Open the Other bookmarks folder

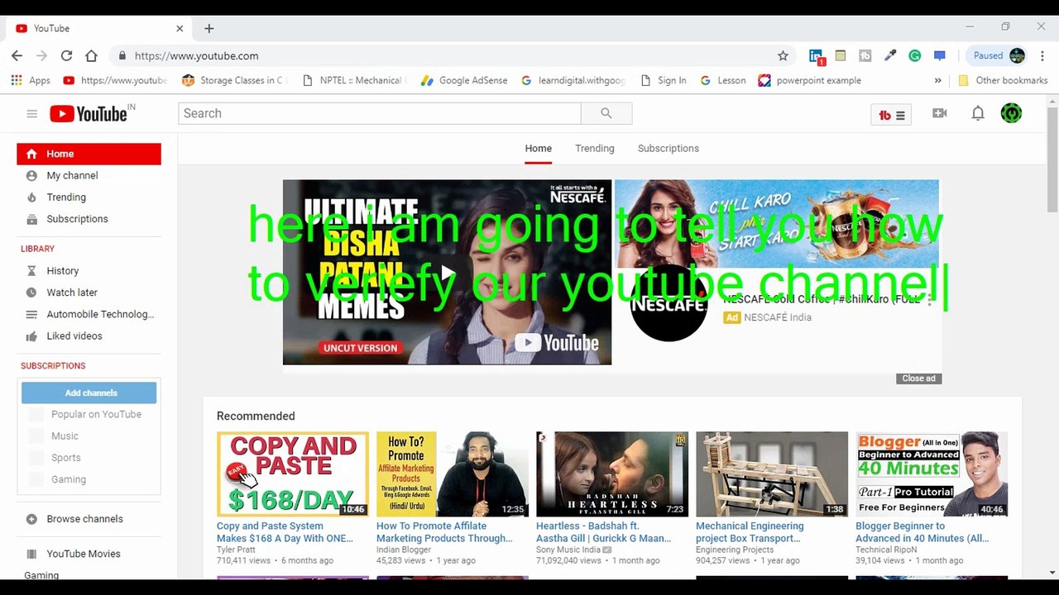[1003, 80]
